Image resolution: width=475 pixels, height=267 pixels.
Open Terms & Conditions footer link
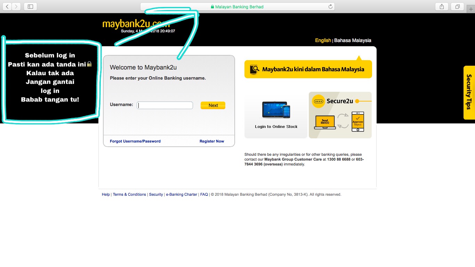point(129,194)
